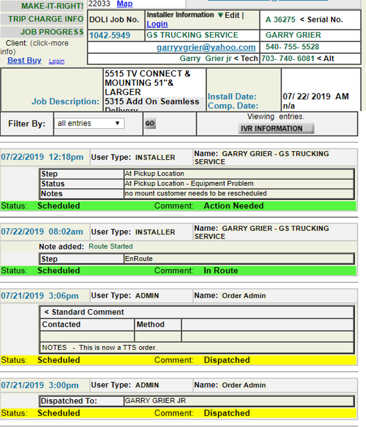Click the IVR INFORMATION button
Viewport: 366px width, 427px height.
[276, 129]
